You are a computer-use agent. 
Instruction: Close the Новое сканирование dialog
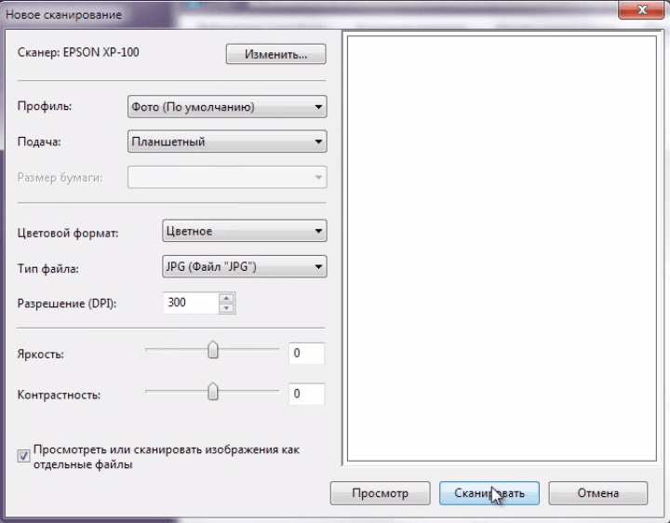[x=641, y=10]
